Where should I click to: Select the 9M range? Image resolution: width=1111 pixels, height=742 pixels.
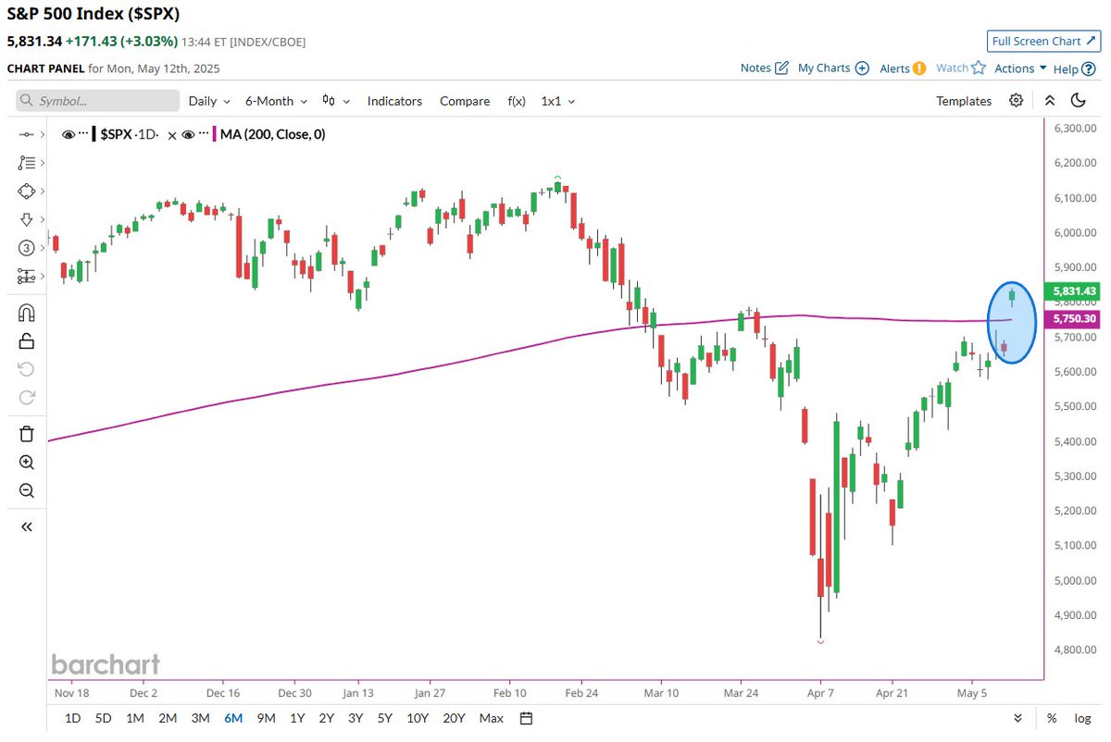pyautogui.click(x=267, y=718)
